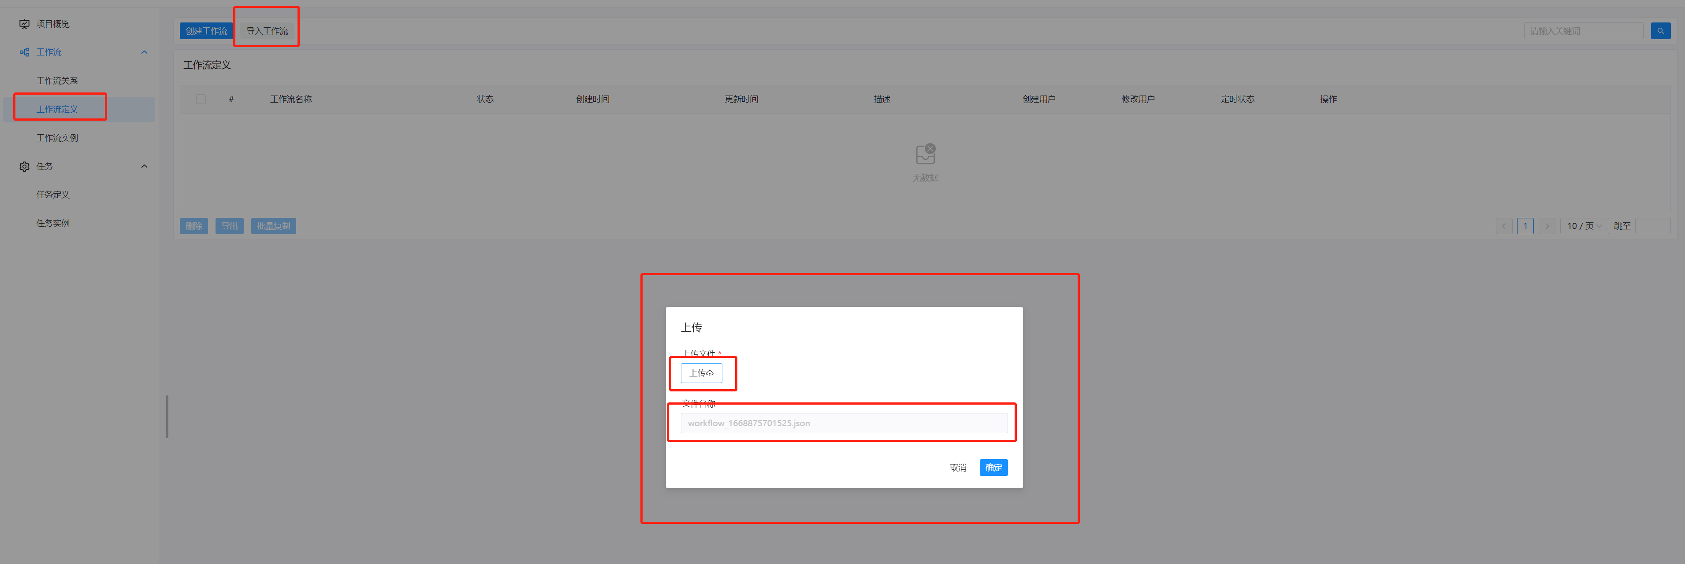The image size is (1685, 564).
Task: Go to previous page arrow
Action: [x=1503, y=226]
